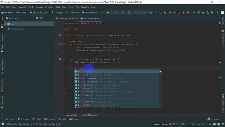225x127 pixels.
Task: Click the green terminal-window icon beside Project Structure
Action: [198, 13]
